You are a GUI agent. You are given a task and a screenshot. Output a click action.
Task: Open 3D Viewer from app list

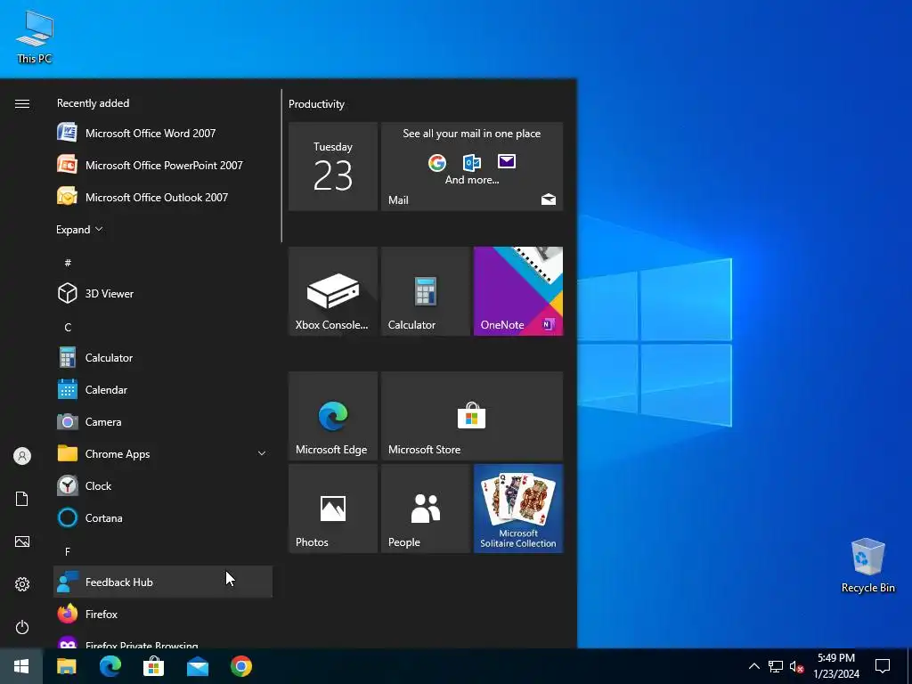163,294
